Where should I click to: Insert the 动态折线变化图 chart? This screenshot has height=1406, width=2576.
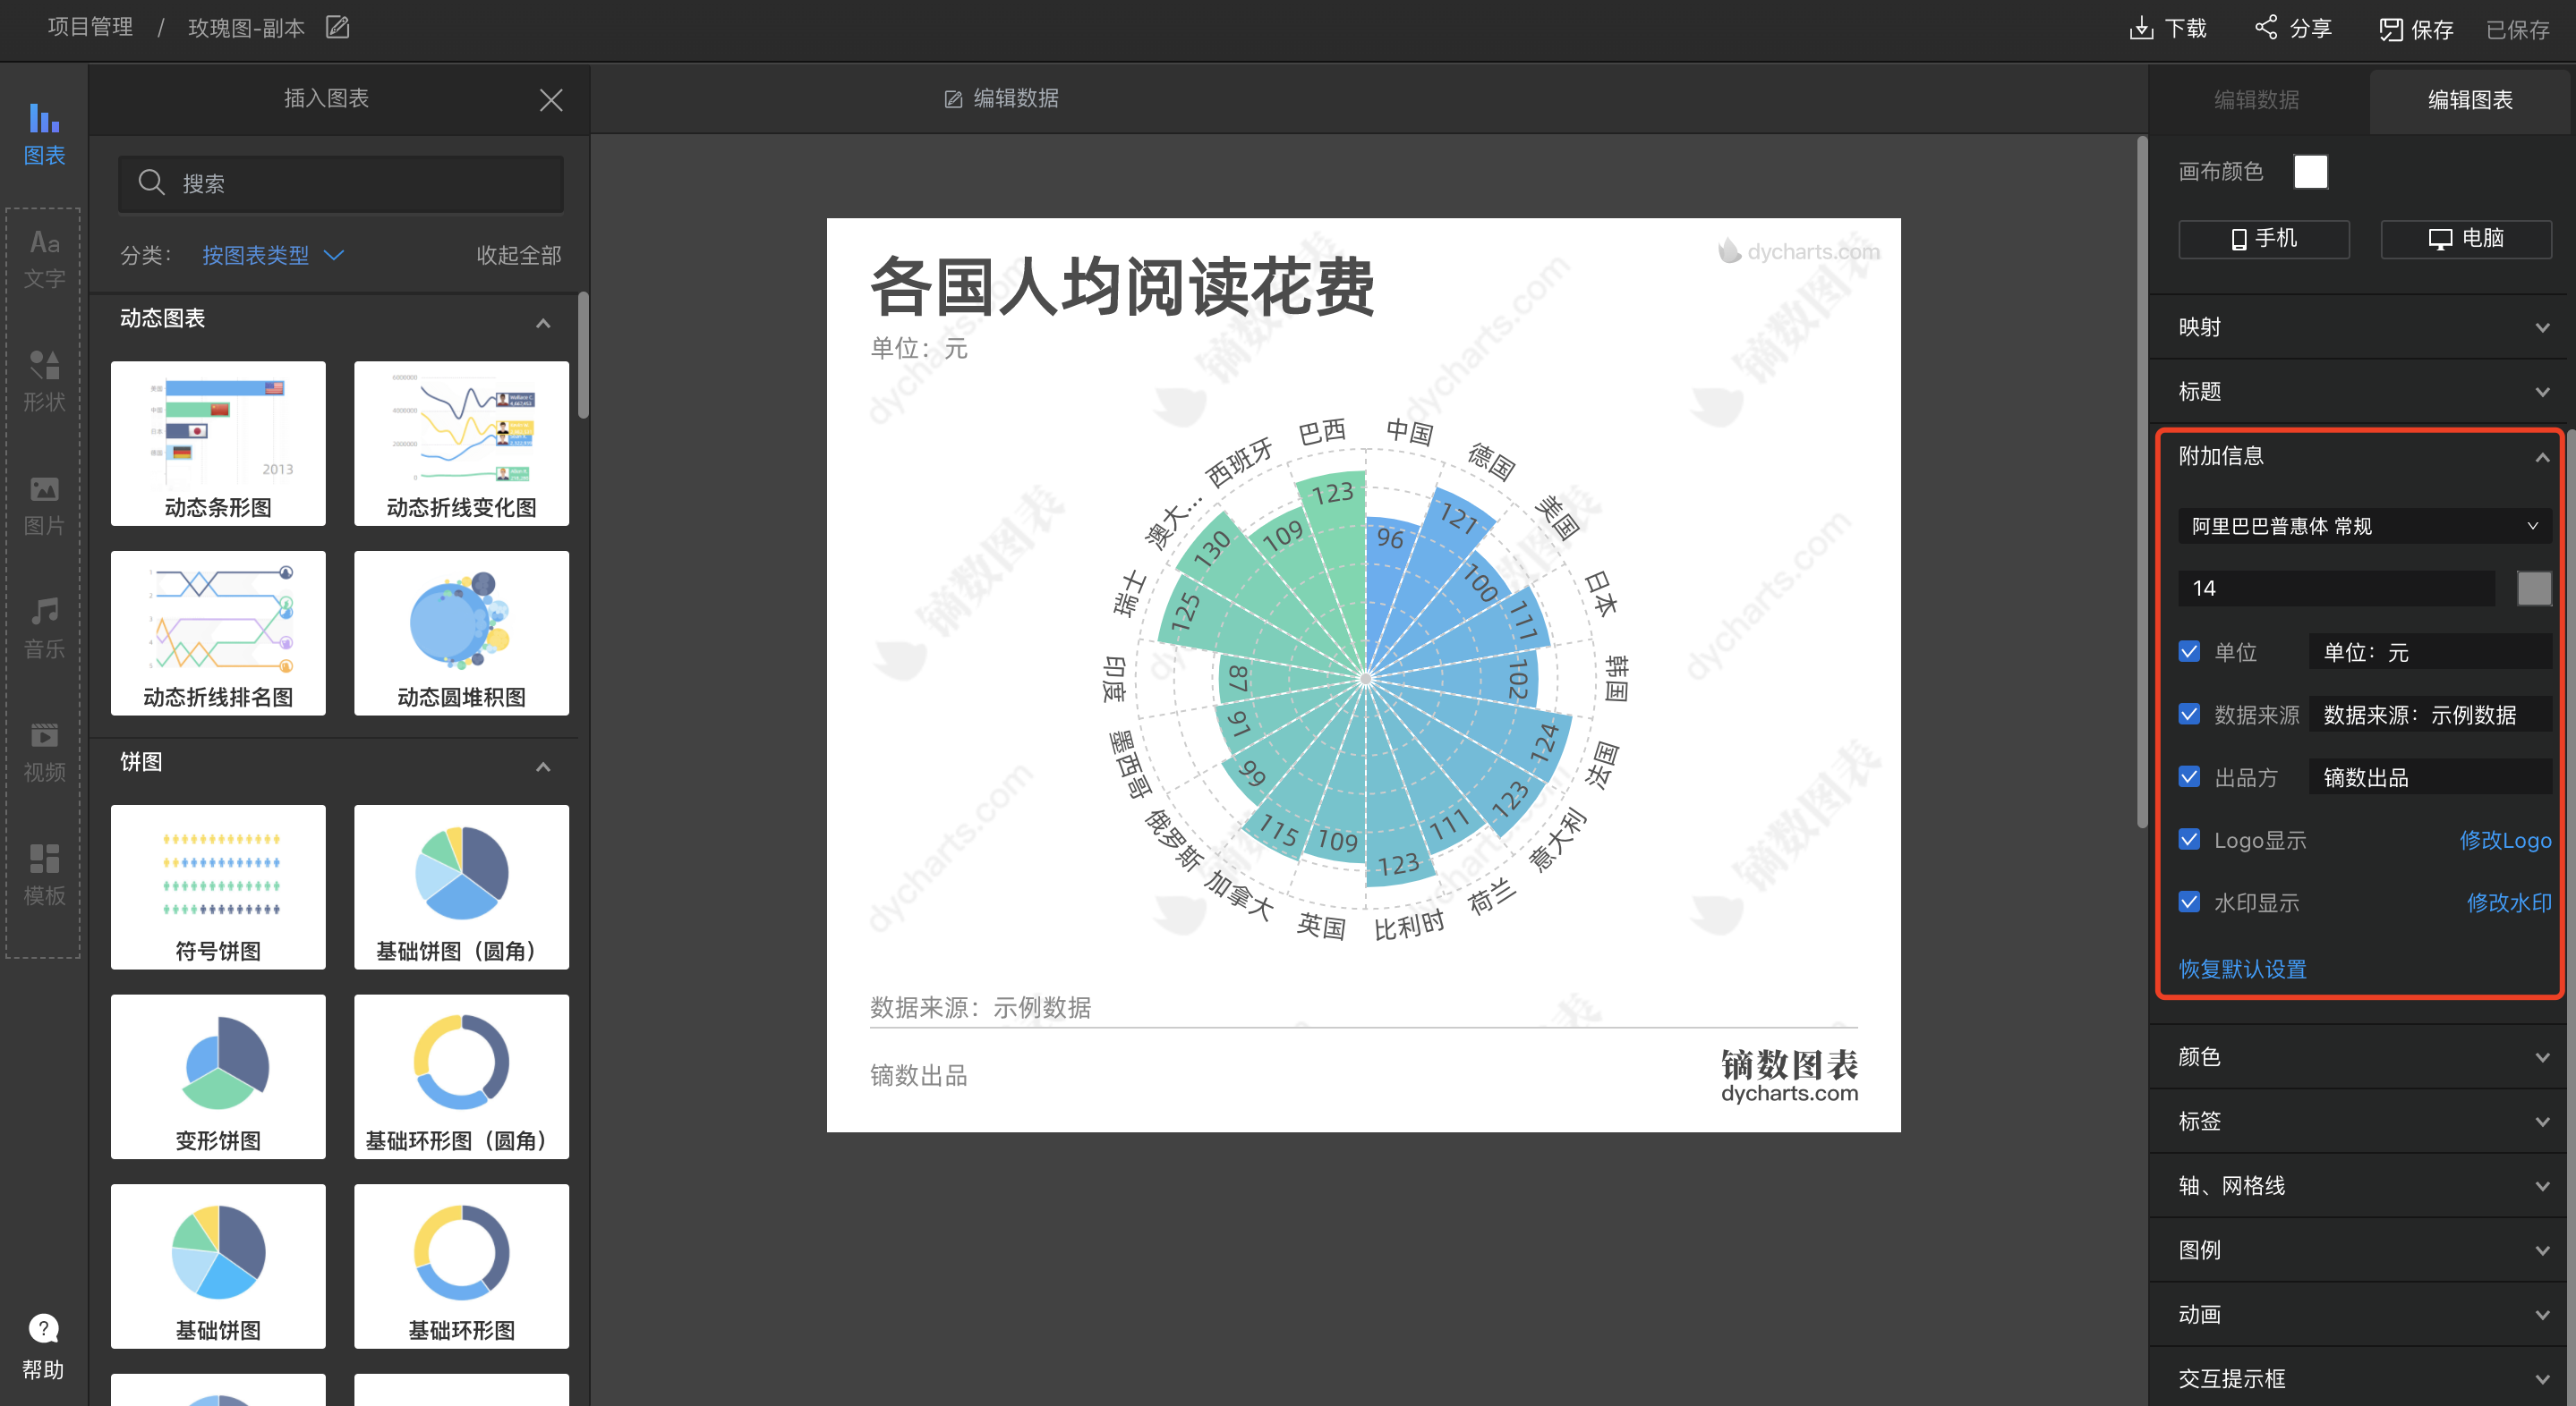pos(461,443)
